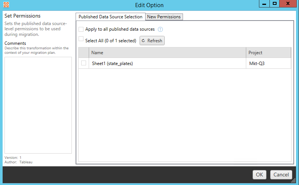Click the Project column header
Image resolution: width=299 pixels, height=185 pixels.
pos(268,53)
